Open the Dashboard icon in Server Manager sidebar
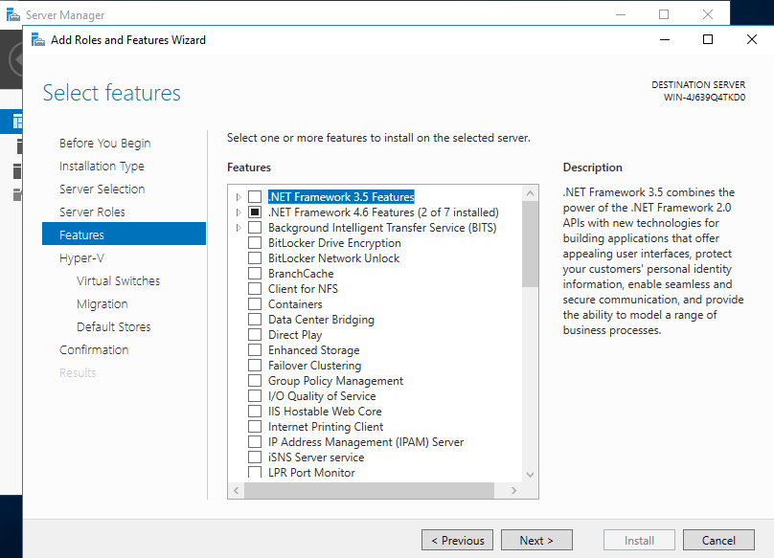 16,121
